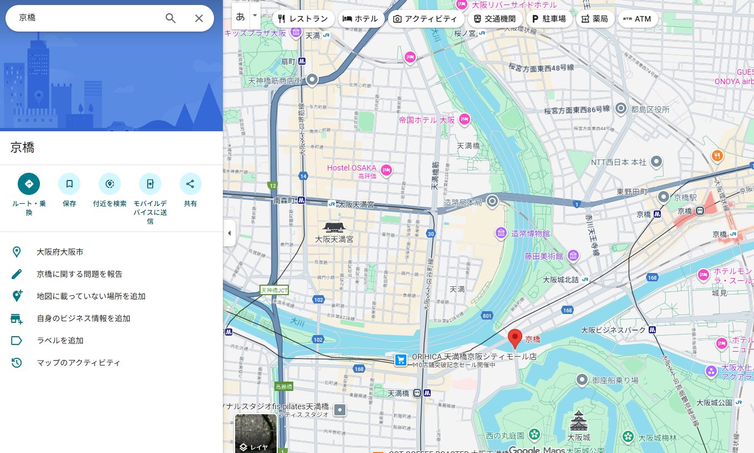This screenshot has width=754, height=453.
Task: Save the place with 保存 icon
Action: click(x=69, y=184)
